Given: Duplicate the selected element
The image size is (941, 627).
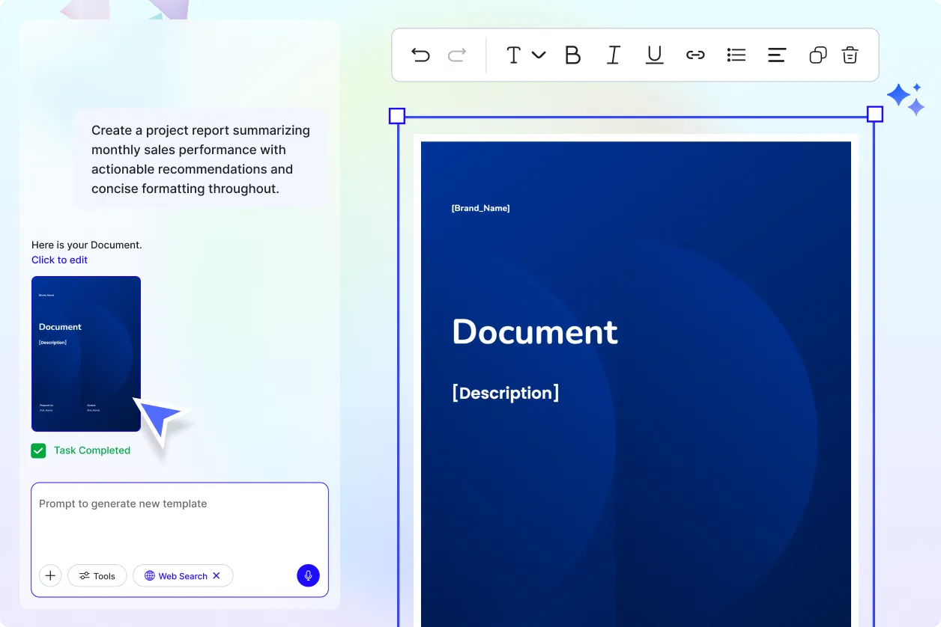Looking at the screenshot, I should point(818,55).
